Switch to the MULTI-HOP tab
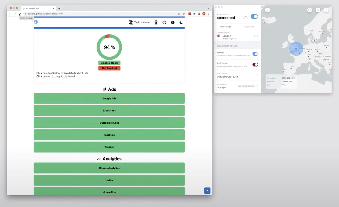The image size is (339, 207). (x=249, y=27)
